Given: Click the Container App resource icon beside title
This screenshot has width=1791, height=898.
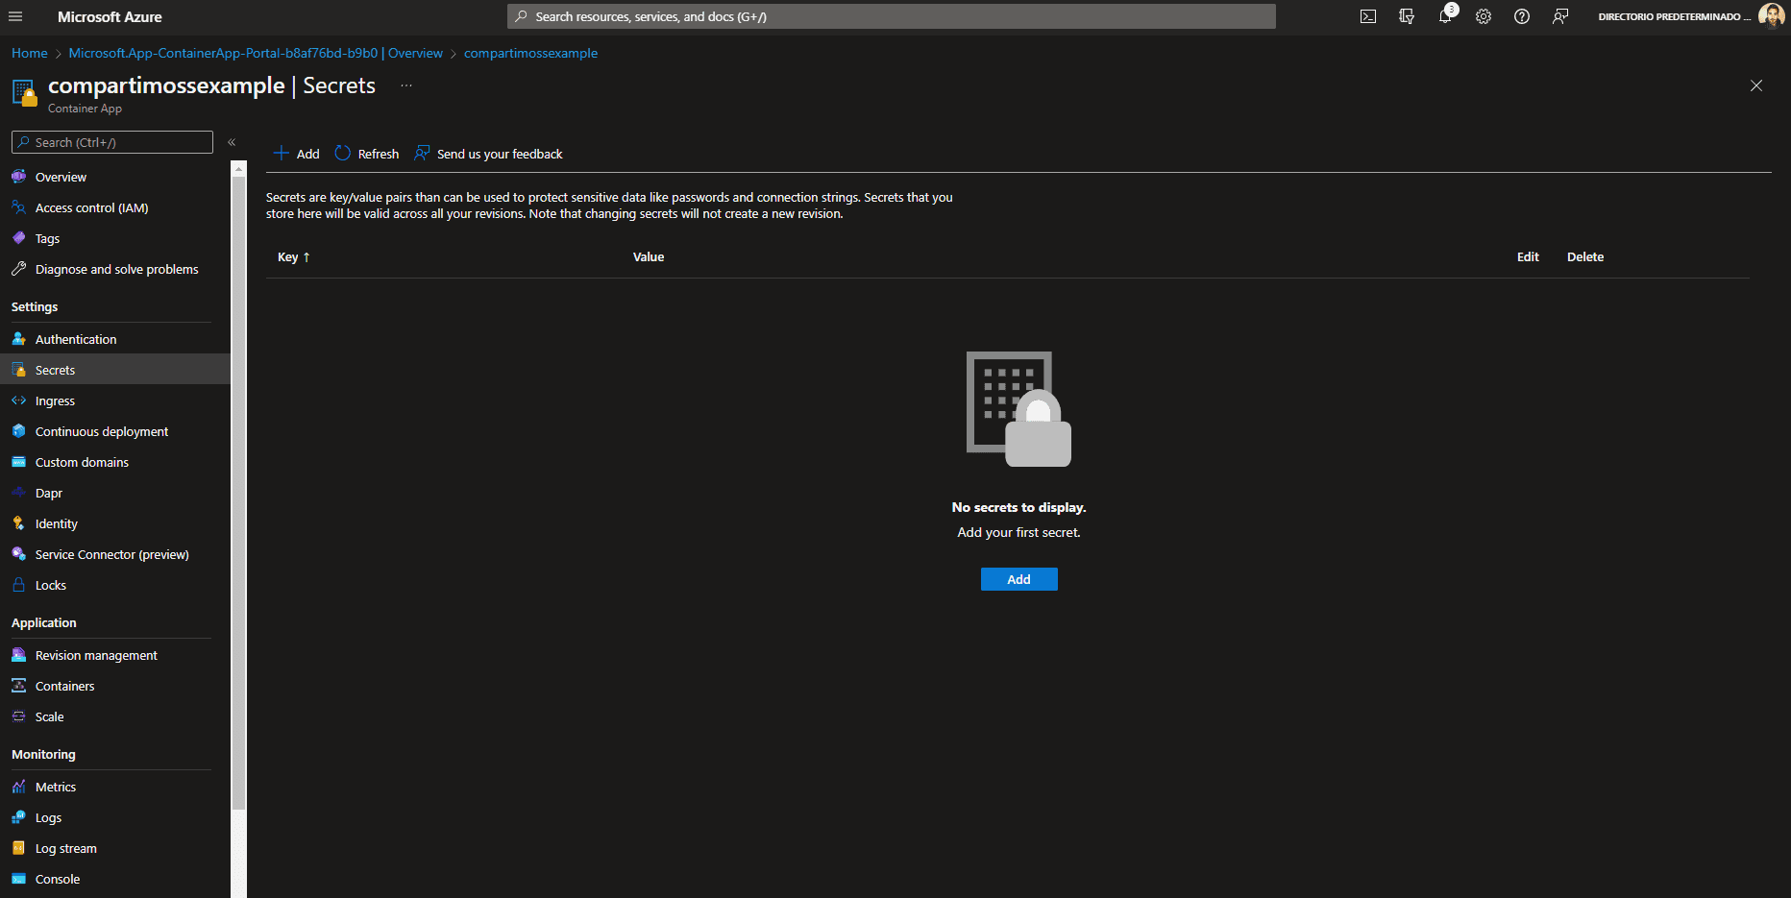Looking at the screenshot, I should pyautogui.click(x=24, y=93).
